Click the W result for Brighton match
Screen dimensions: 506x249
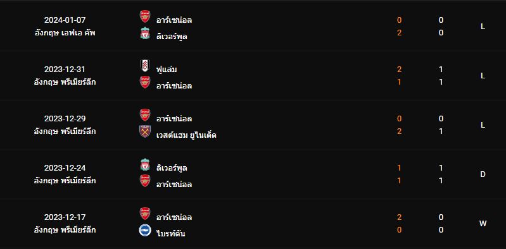(x=483, y=224)
